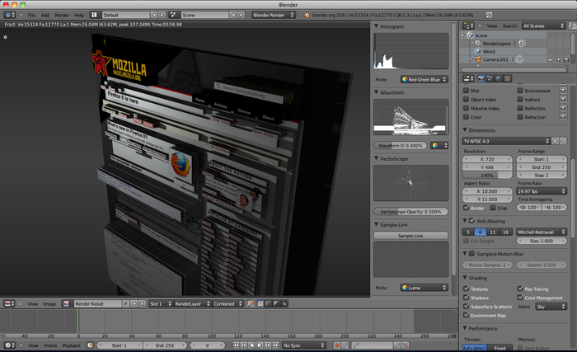Uncheck the Shadows checkbox
Screen dimensions: 577x352
[466, 298]
